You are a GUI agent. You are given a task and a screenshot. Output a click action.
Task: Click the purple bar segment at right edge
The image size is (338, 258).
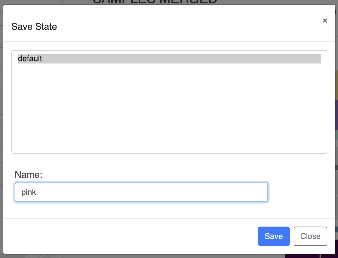pyautogui.click(x=337, y=115)
